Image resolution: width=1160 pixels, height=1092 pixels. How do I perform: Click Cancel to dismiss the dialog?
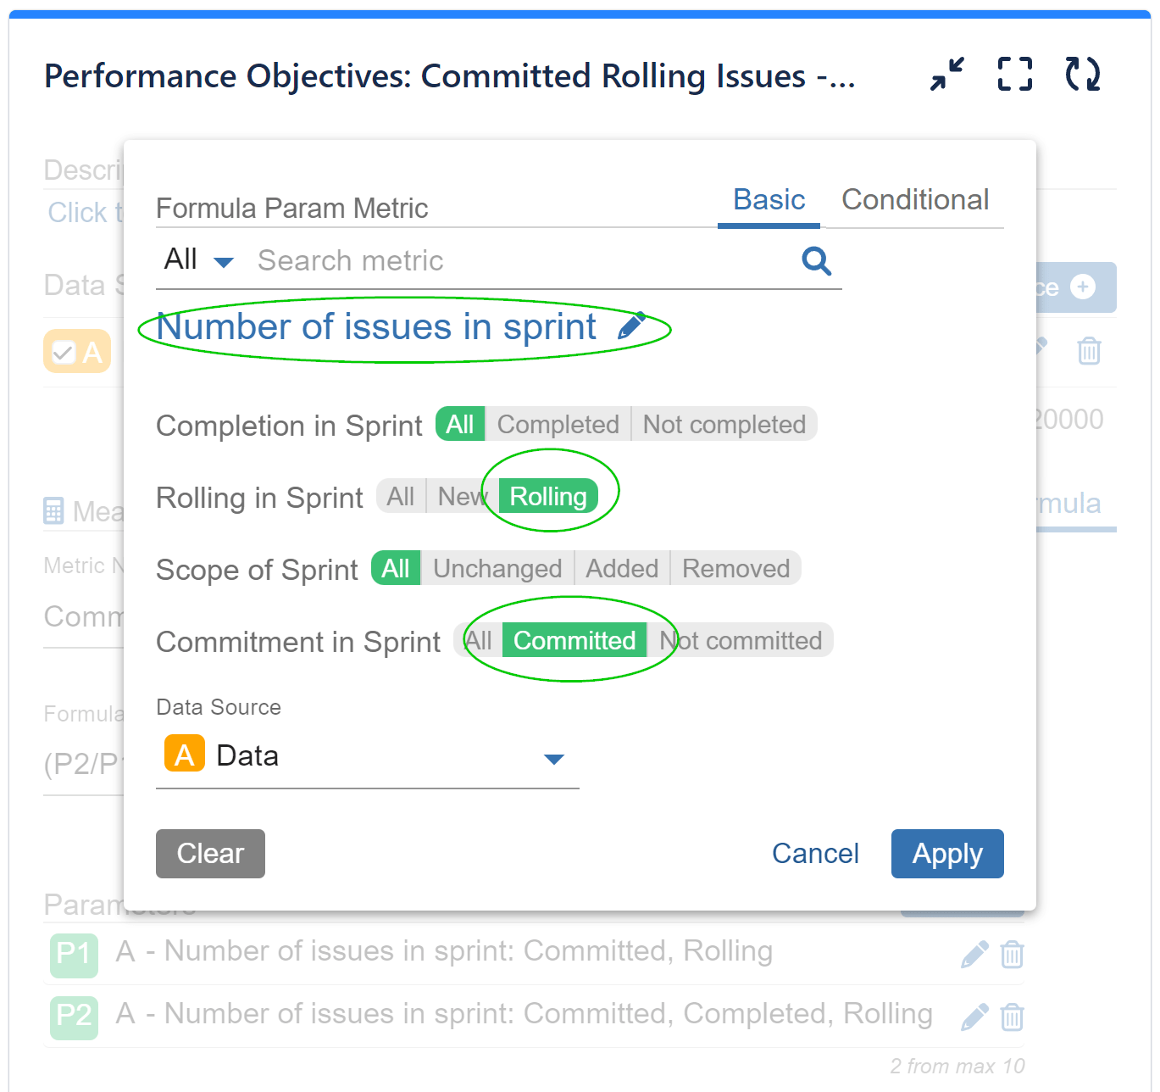click(814, 854)
